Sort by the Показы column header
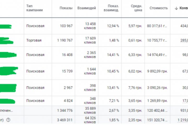Viewport: 188px width, 125px height. coord(66,8)
